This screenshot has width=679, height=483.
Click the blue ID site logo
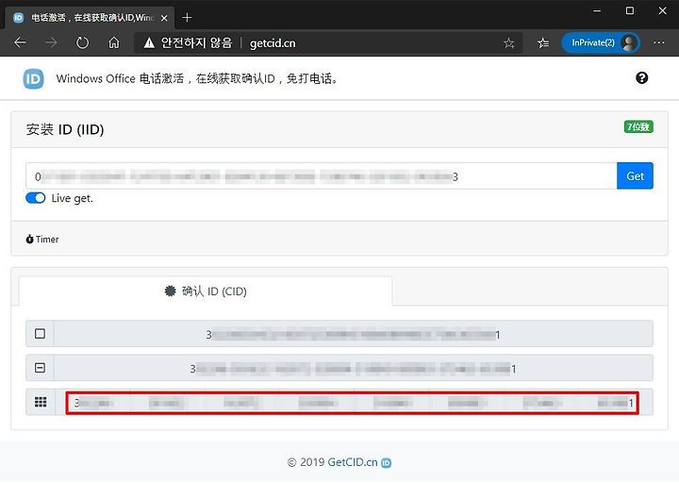[x=33, y=79]
